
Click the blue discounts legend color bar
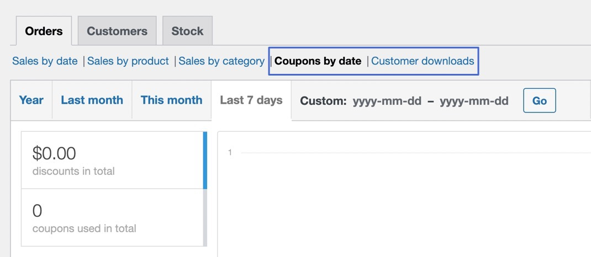205,160
